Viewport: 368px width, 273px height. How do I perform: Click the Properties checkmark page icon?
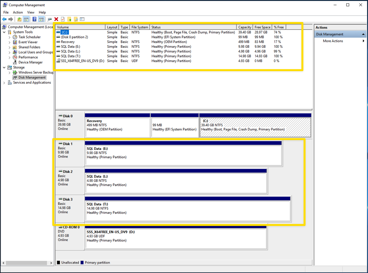click(x=63, y=19)
